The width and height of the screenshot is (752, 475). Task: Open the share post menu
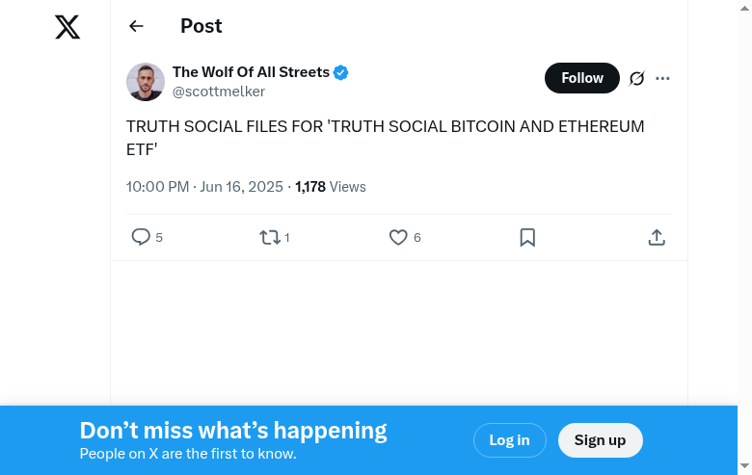[x=657, y=237]
